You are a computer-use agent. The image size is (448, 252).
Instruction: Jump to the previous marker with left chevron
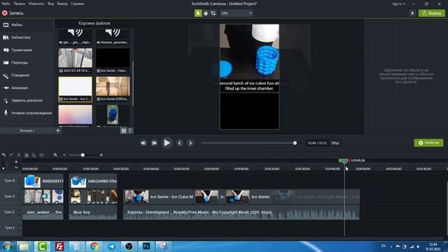click(179, 143)
